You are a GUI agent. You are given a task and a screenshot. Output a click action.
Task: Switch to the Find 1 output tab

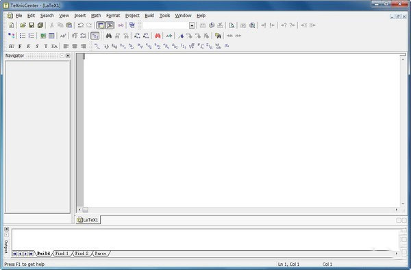(x=62, y=254)
